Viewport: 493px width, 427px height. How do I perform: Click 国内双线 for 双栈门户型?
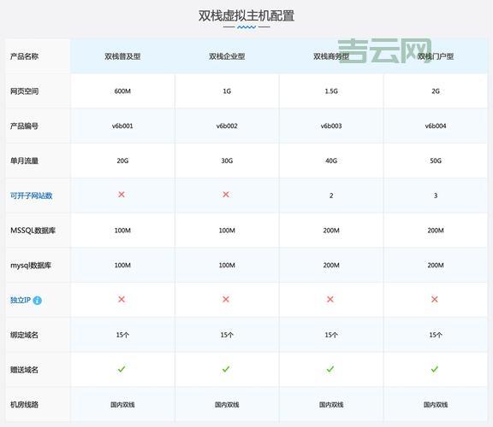[x=436, y=405]
